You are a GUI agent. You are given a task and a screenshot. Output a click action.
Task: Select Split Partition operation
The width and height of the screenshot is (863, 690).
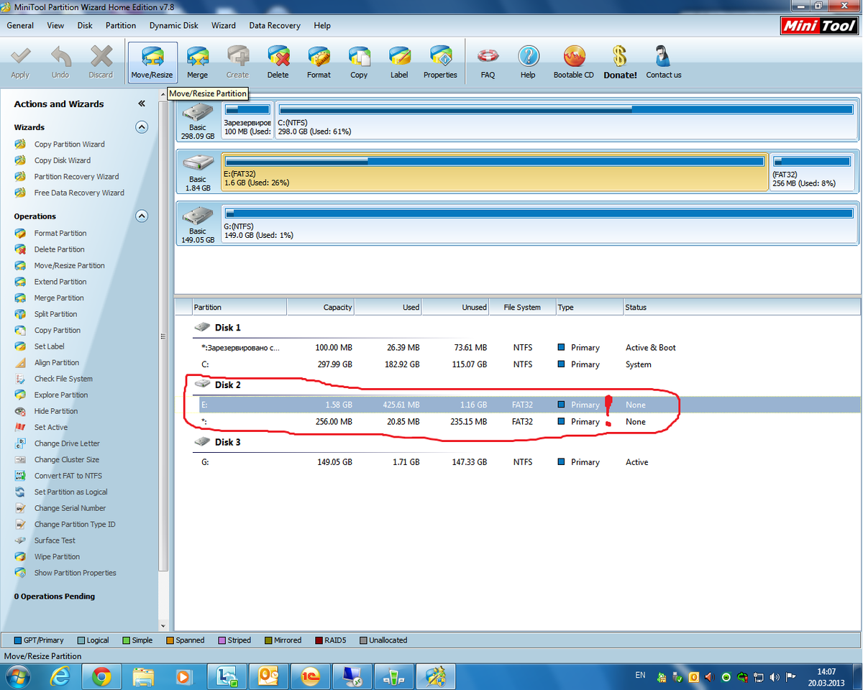click(56, 314)
